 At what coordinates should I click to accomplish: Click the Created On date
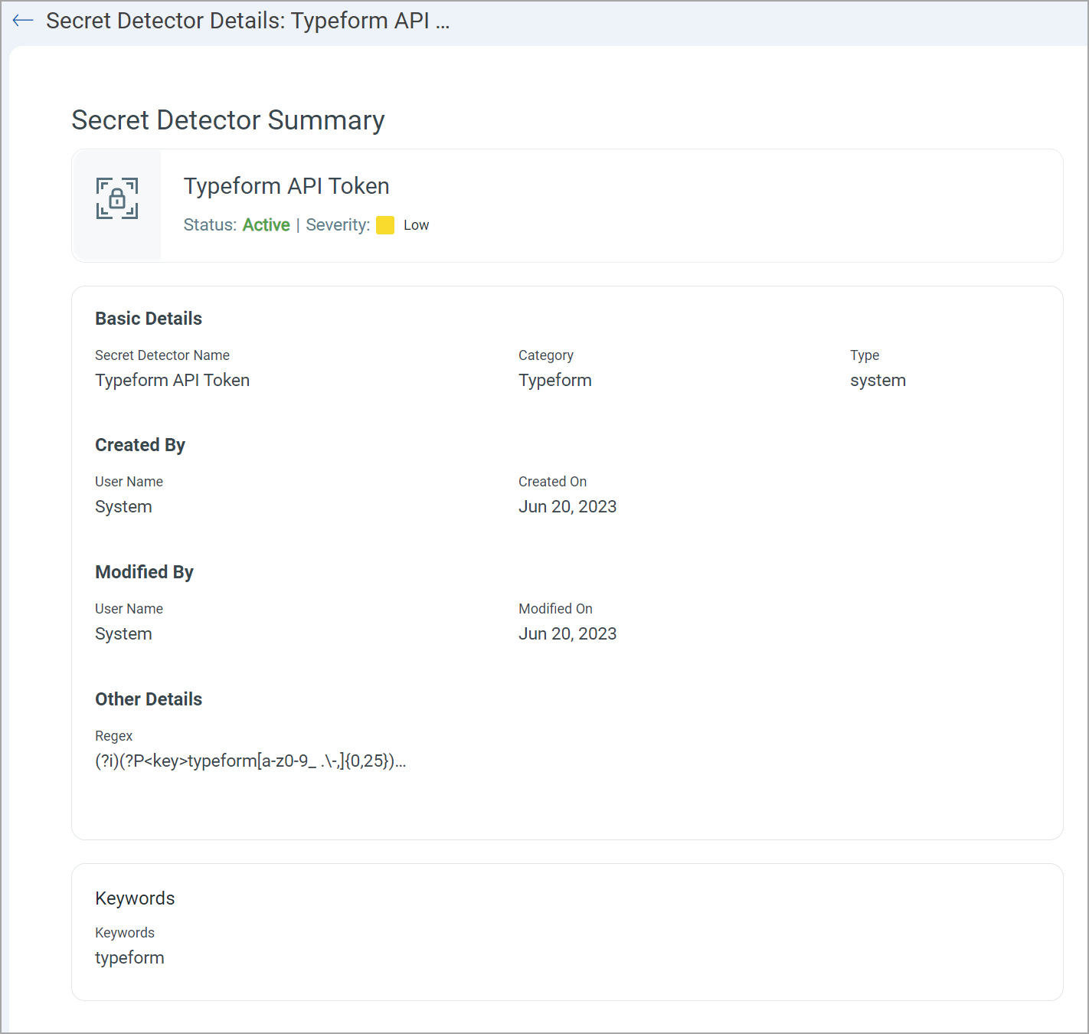coord(567,507)
